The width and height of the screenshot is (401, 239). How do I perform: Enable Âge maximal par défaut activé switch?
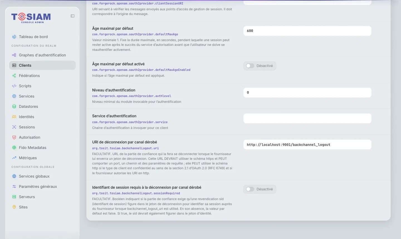pos(250,66)
